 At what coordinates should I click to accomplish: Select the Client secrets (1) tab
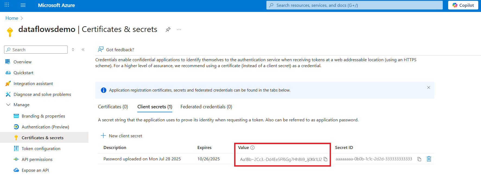pyautogui.click(x=155, y=107)
